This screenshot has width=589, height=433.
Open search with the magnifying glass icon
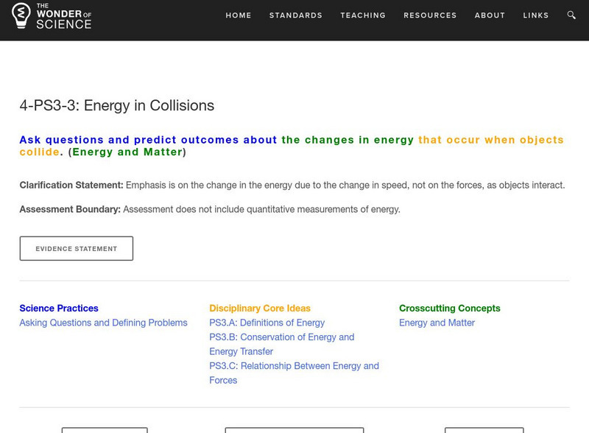[571, 15]
